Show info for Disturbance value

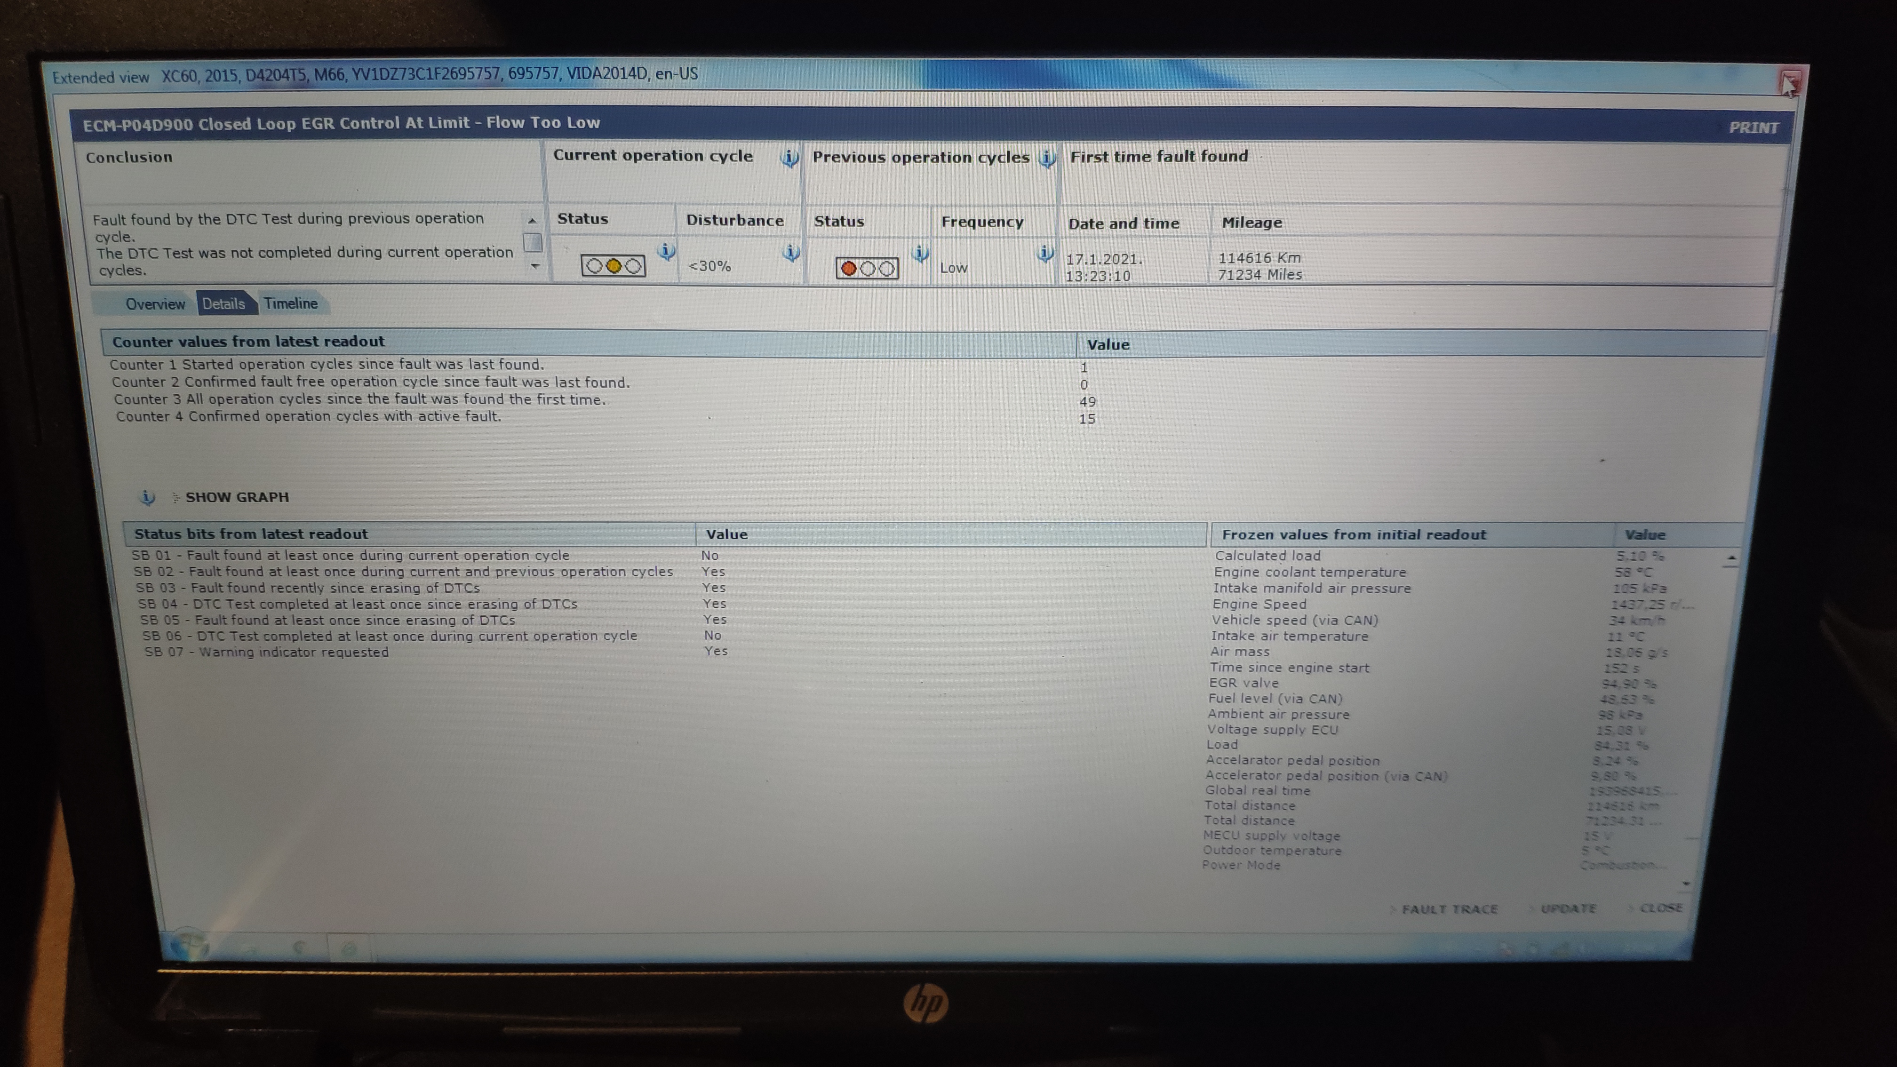tap(791, 253)
